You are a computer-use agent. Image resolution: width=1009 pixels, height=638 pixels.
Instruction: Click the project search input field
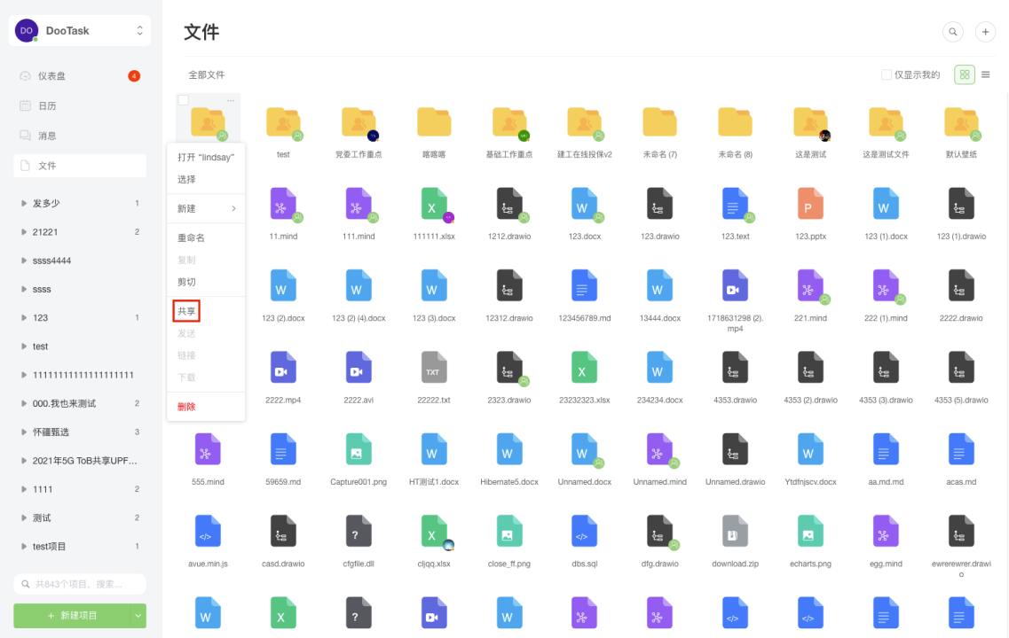point(79,583)
